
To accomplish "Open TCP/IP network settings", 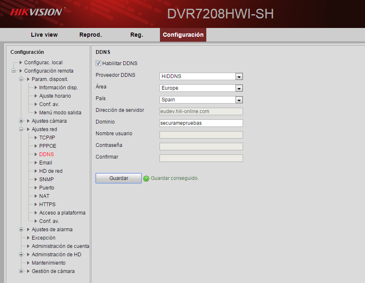I will (x=47, y=138).
